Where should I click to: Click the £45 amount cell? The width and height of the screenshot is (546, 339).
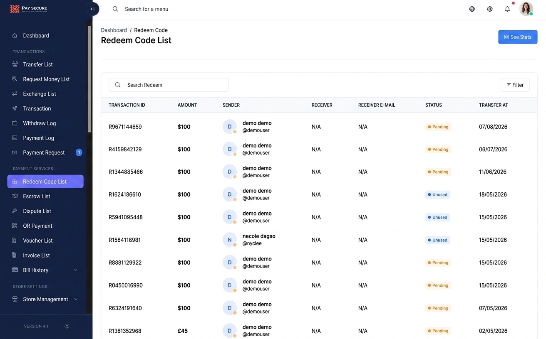(183, 331)
